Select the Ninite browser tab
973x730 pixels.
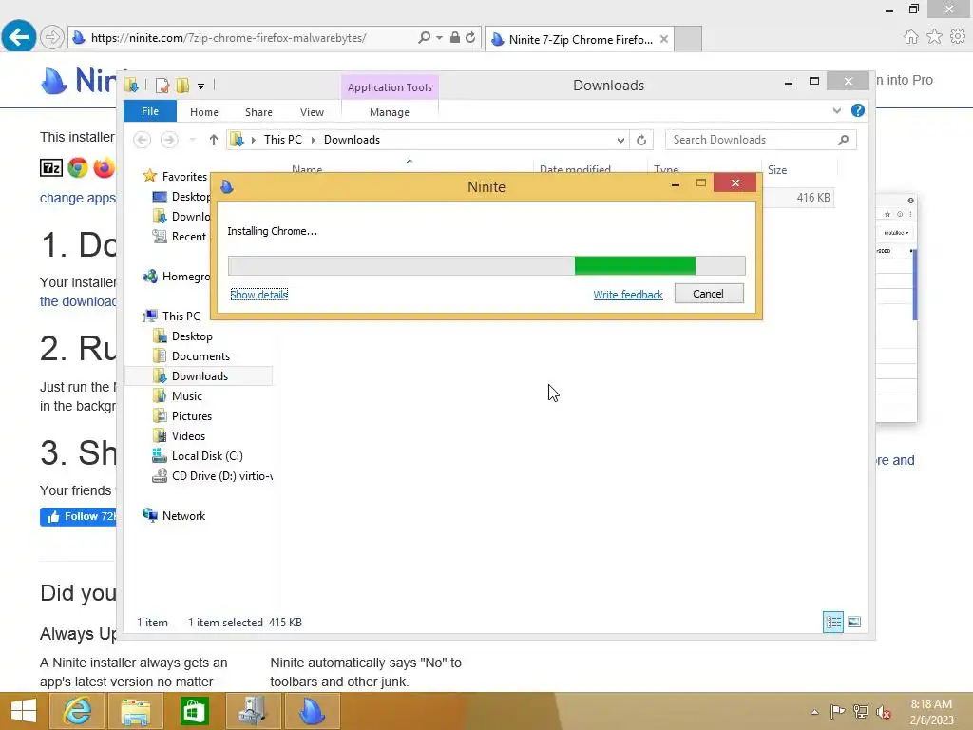[x=581, y=39]
